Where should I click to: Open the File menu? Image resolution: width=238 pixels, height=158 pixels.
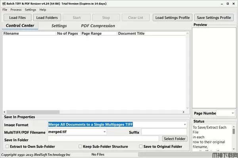click(x=5, y=9)
